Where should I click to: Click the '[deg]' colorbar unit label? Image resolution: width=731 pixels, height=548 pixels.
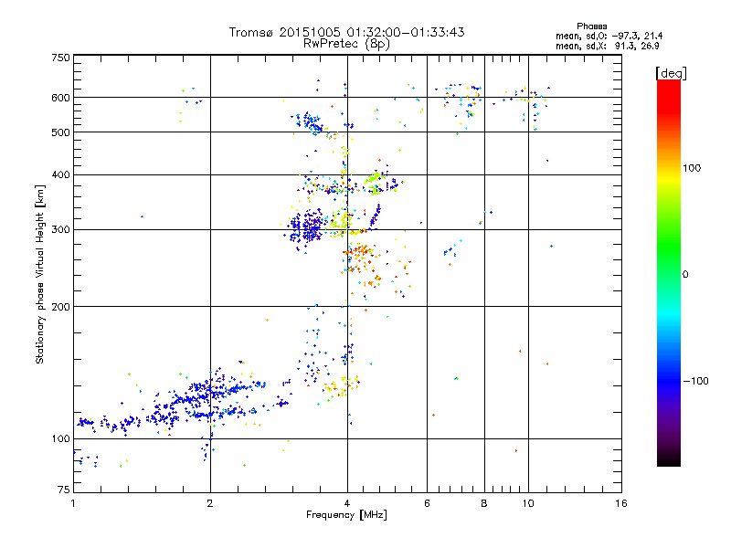tap(671, 73)
